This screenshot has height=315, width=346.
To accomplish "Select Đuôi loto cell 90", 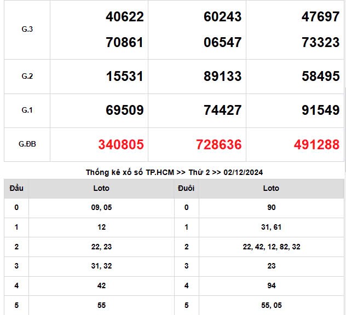I will click(272, 207).
